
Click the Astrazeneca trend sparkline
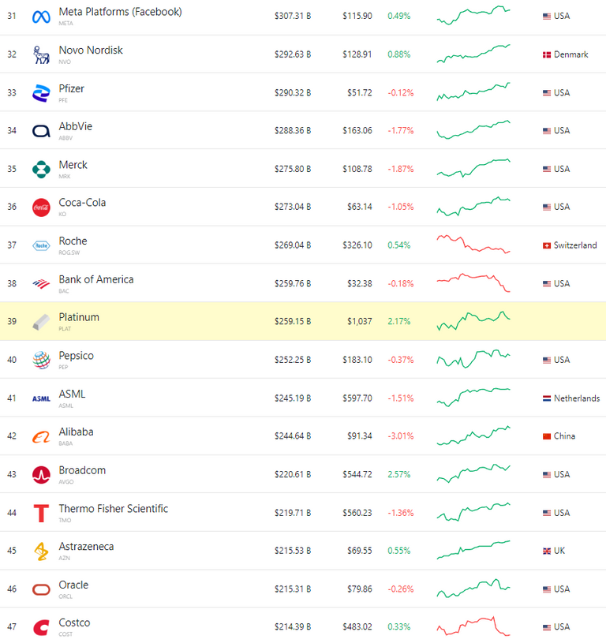tap(473, 550)
